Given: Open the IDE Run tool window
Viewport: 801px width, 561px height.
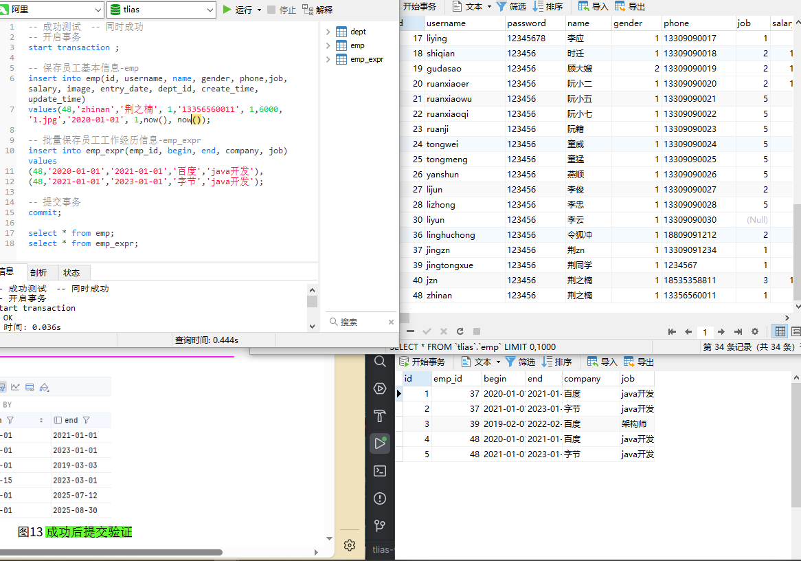Looking at the screenshot, I should pos(380,443).
